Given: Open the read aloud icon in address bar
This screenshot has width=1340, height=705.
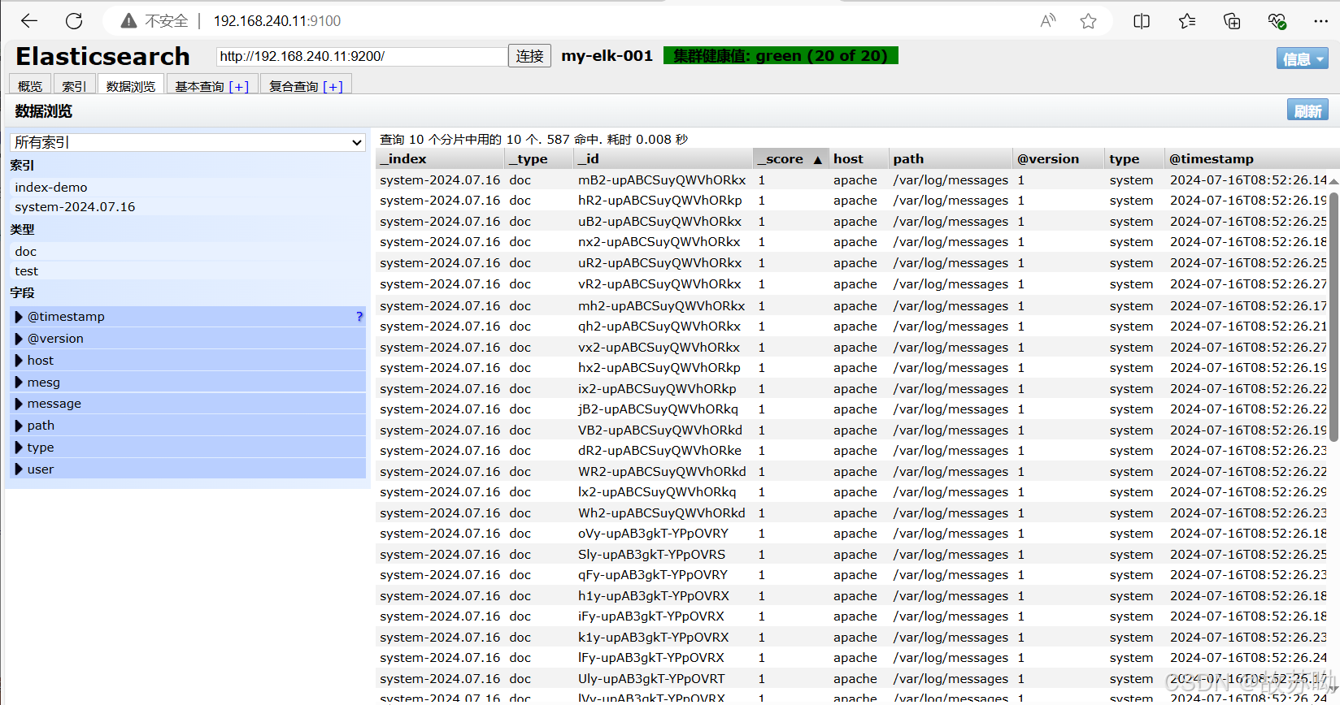Looking at the screenshot, I should [x=1048, y=21].
